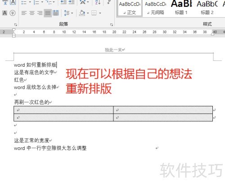225x187 pixels.
Task: Open the 段落 dialog launcher
Action: [x=112, y=25]
